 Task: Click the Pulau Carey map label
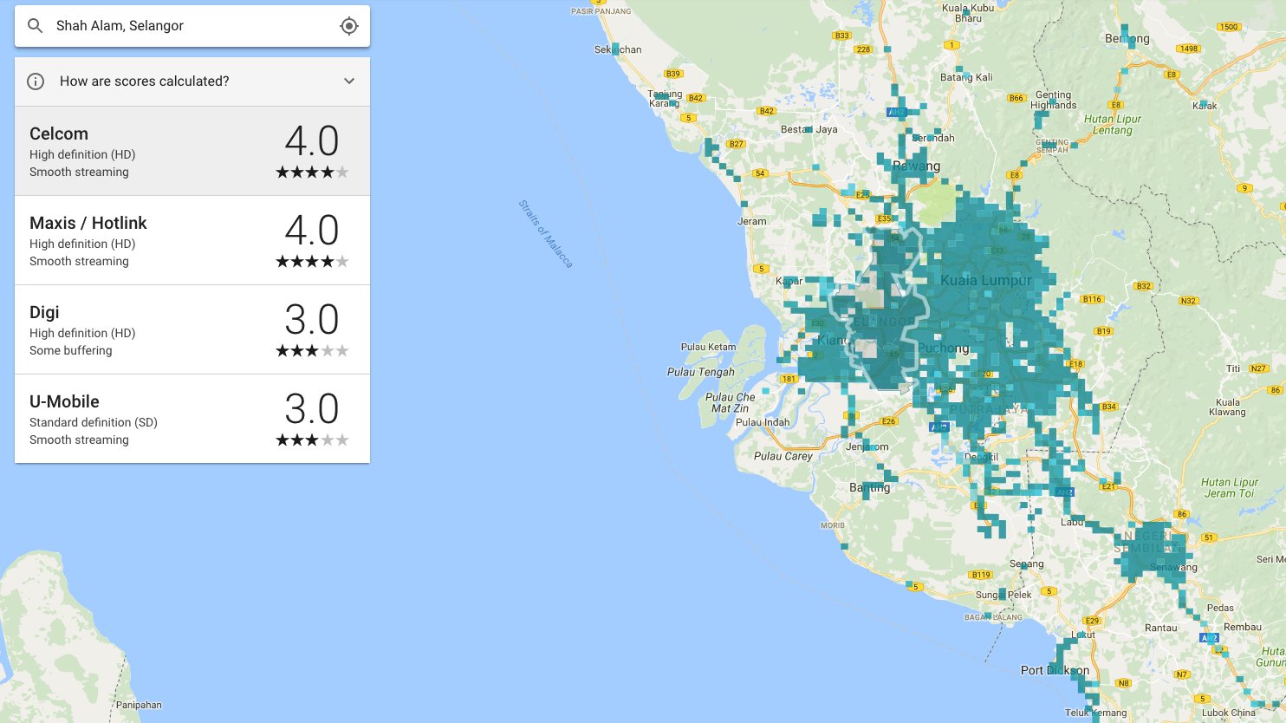tap(783, 456)
